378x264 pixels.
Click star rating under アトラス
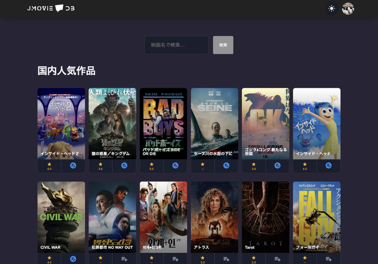pos(203,259)
